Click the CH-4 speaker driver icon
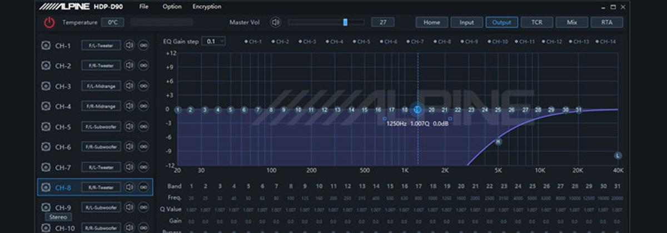667x233 pixels. coord(46,106)
